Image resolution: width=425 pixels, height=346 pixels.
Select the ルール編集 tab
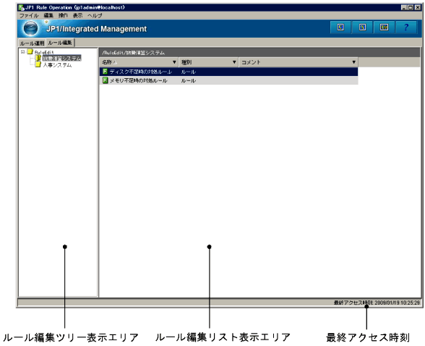[60, 43]
